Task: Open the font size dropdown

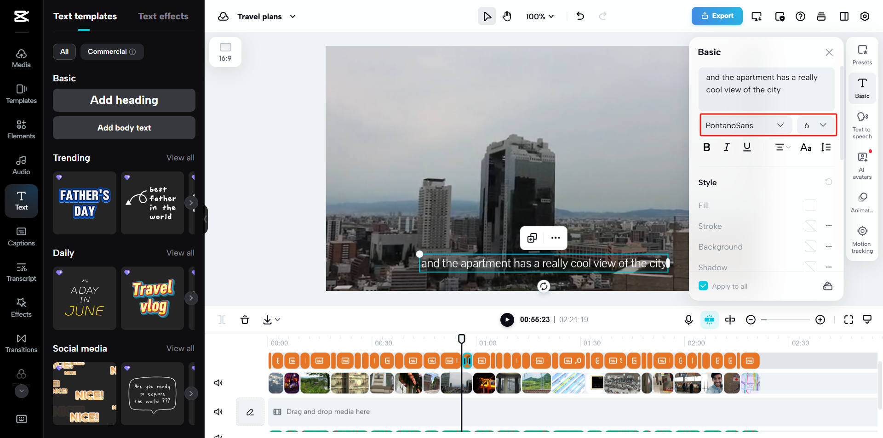Action: (x=816, y=125)
